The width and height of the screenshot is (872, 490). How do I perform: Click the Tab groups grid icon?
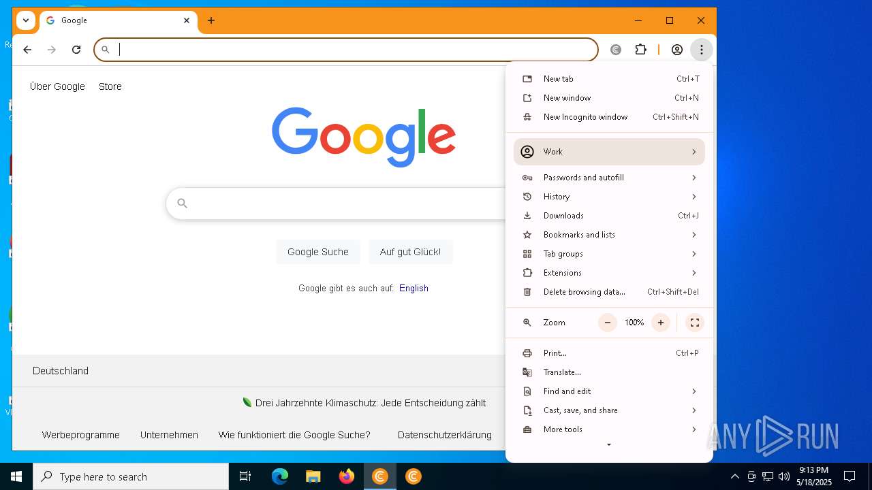point(527,254)
